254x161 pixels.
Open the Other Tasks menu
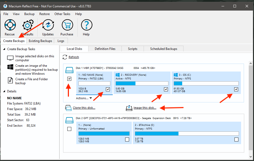point(62,14)
